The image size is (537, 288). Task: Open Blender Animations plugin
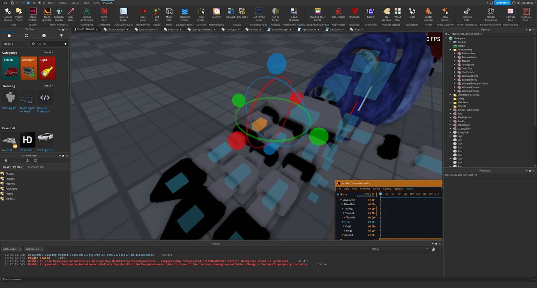(491, 14)
